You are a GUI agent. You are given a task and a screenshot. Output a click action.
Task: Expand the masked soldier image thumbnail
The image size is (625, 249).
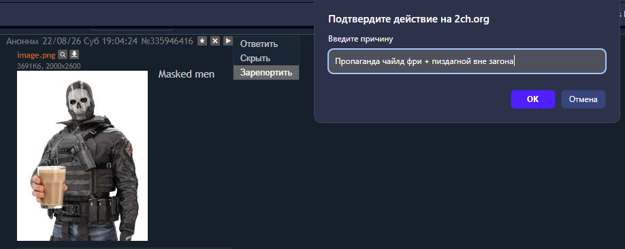(82, 156)
